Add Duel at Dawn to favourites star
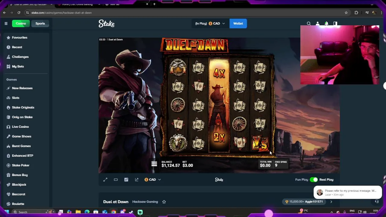 164,202
